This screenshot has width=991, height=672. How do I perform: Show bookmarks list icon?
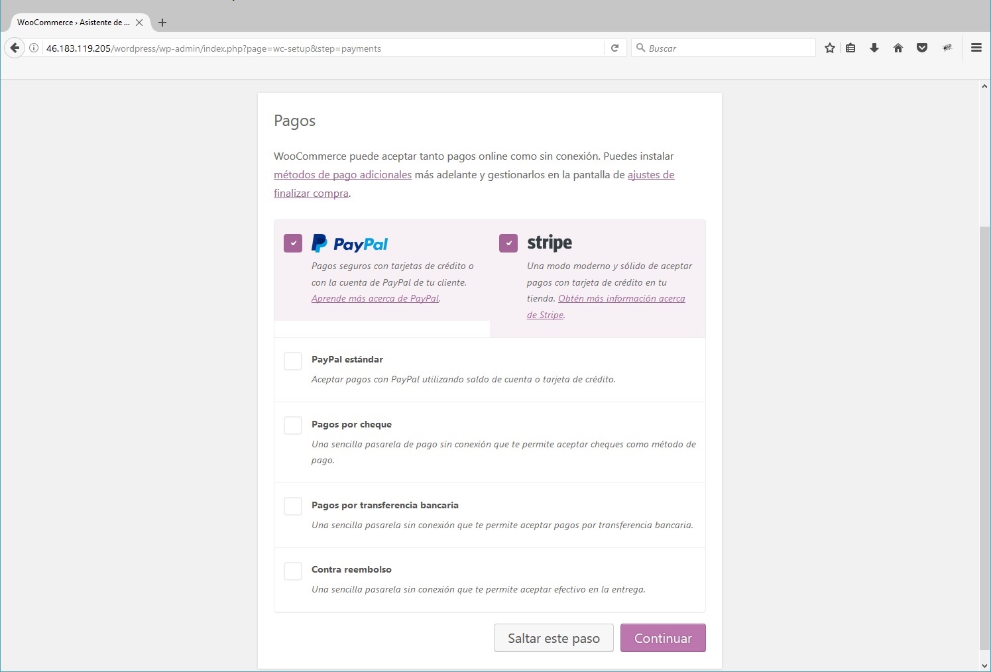point(850,48)
